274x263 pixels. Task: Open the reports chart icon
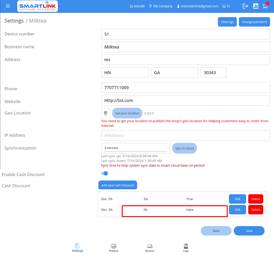256,6
